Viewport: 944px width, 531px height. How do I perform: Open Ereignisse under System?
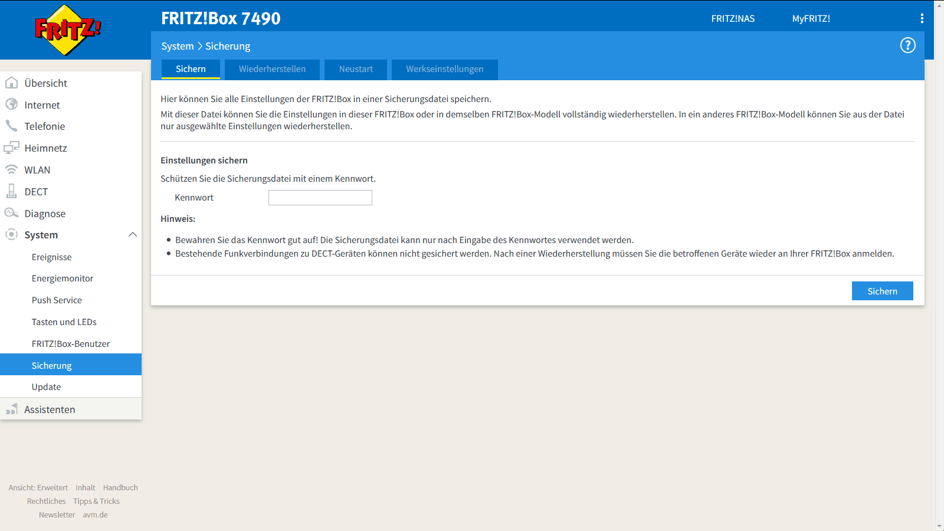(71, 257)
